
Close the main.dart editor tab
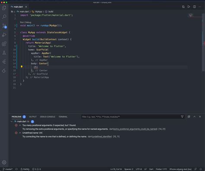click(26, 7)
